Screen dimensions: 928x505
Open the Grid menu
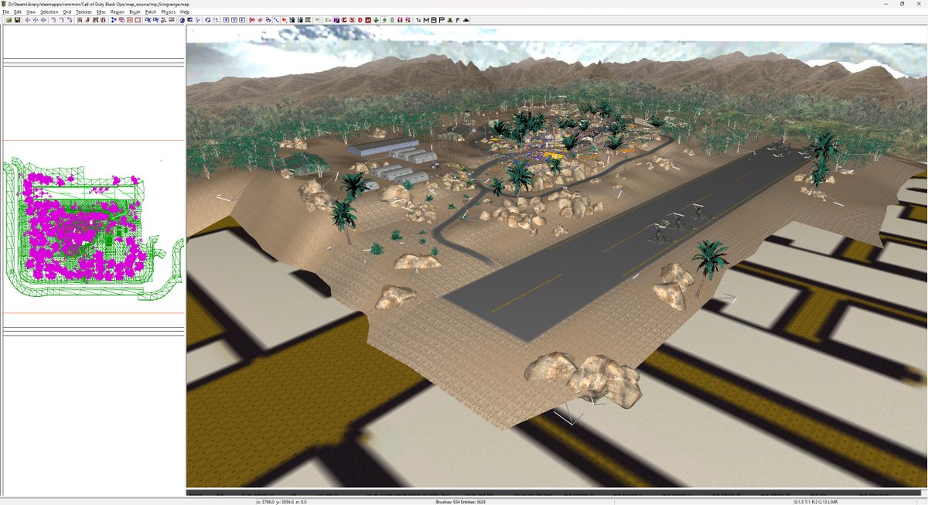coord(67,12)
